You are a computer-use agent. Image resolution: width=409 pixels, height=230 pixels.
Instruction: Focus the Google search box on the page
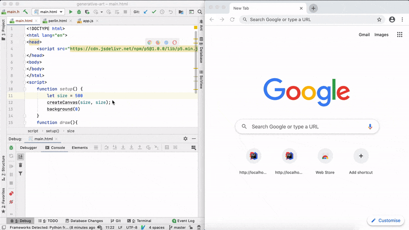click(307, 126)
